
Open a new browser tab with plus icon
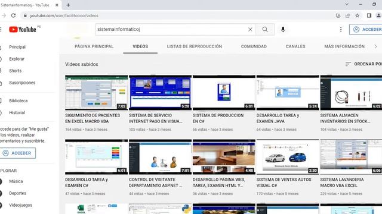pos(68,5)
